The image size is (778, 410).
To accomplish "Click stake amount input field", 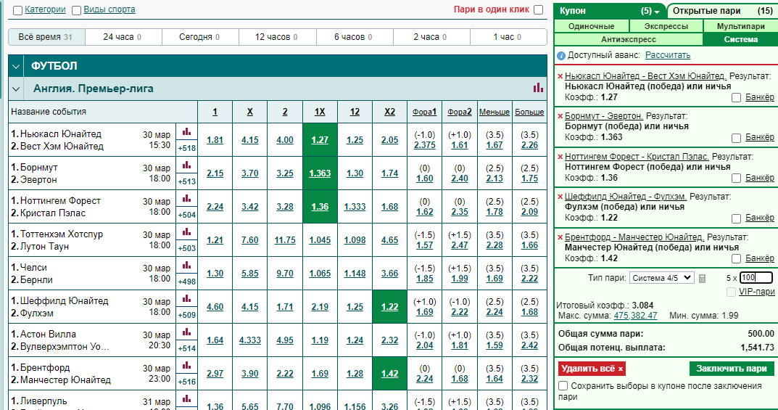I will tap(756, 278).
